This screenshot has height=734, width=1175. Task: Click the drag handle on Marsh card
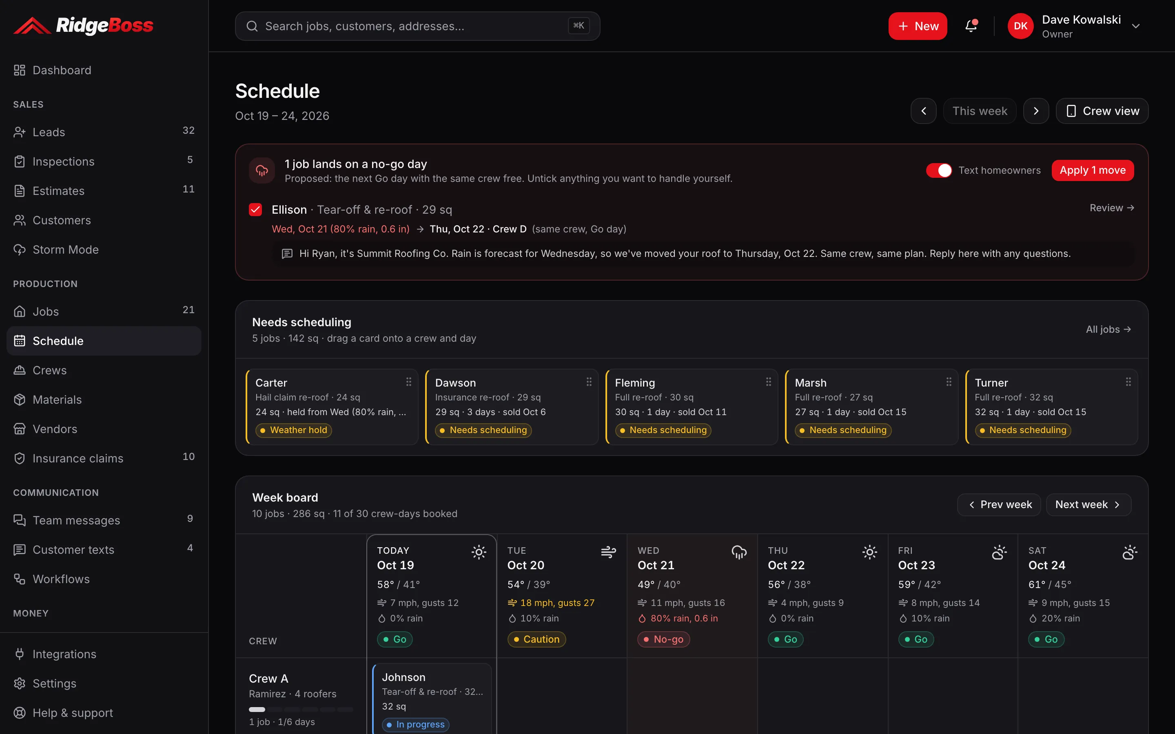(949, 382)
